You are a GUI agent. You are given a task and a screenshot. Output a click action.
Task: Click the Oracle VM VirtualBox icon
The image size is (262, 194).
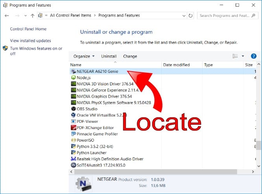(73, 115)
